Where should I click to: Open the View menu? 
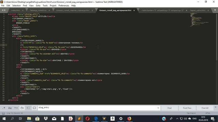pyautogui.click(x=31, y=5)
